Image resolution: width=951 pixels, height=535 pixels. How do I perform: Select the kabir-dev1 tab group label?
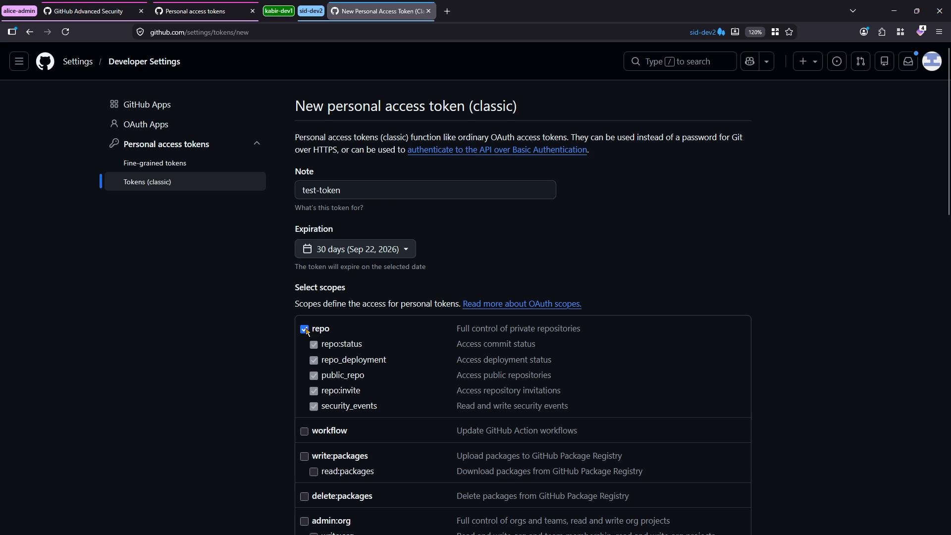pyautogui.click(x=279, y=11)
